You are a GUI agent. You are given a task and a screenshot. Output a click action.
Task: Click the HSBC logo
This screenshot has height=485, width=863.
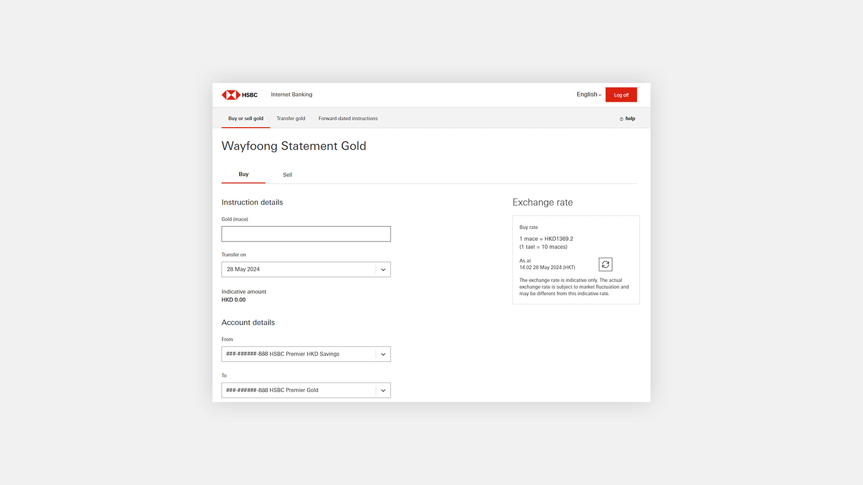click(239, 95)
